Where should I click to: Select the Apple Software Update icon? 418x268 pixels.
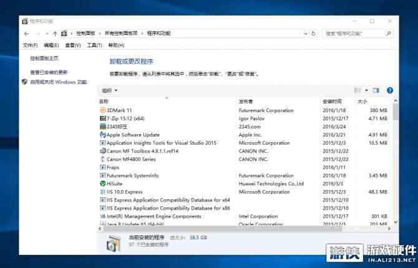103,135
